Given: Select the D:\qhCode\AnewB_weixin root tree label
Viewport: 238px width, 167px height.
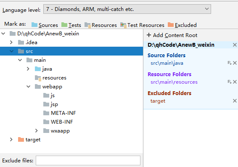Looking at the screenshot, I should tap(48, 34).
